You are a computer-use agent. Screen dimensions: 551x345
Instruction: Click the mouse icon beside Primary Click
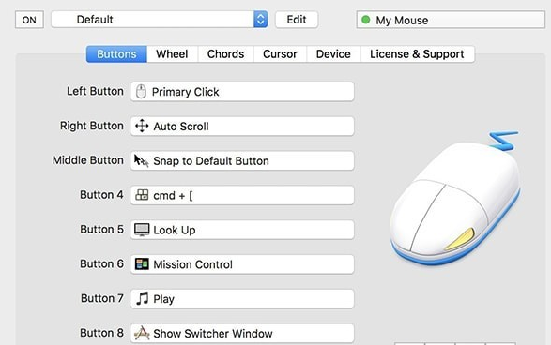pyautogui.click(x=141, y=92)
